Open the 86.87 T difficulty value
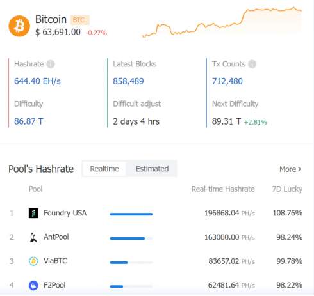The height and width of the screenshot is (296, 314). point(29,121)
